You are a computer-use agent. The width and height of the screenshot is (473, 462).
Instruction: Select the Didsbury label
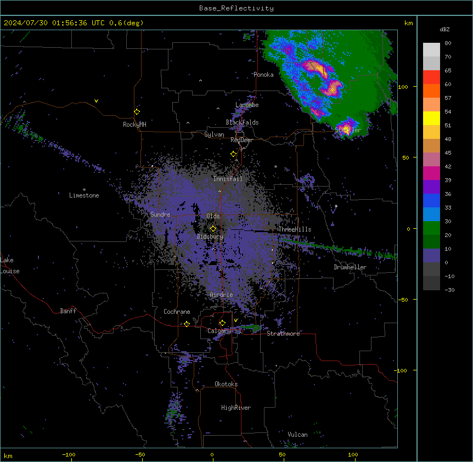[x=210, y=236]
